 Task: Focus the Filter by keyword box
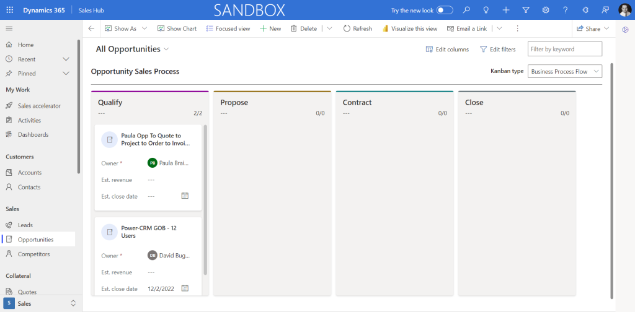(564, 49)
